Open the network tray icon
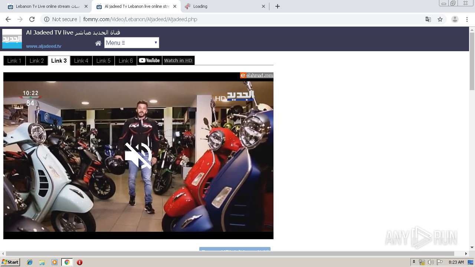This screenshot has width=475, height=267. 422,262
